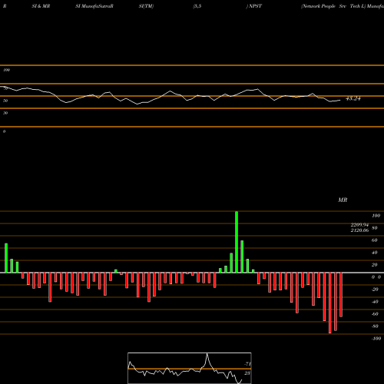This screenshot has width=384, height=384.
Task: Click the tallest green MR histogram bar
Action: pos(237,242)
